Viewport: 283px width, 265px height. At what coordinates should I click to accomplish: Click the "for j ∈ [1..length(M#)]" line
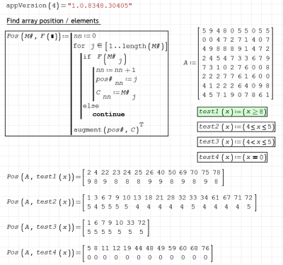pyautogui.click(x=120, y=46)
